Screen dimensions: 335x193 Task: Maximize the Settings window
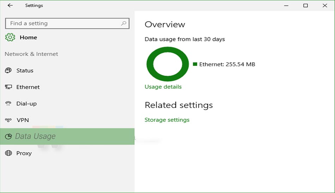pyautogui.click(x=305, y=6)
